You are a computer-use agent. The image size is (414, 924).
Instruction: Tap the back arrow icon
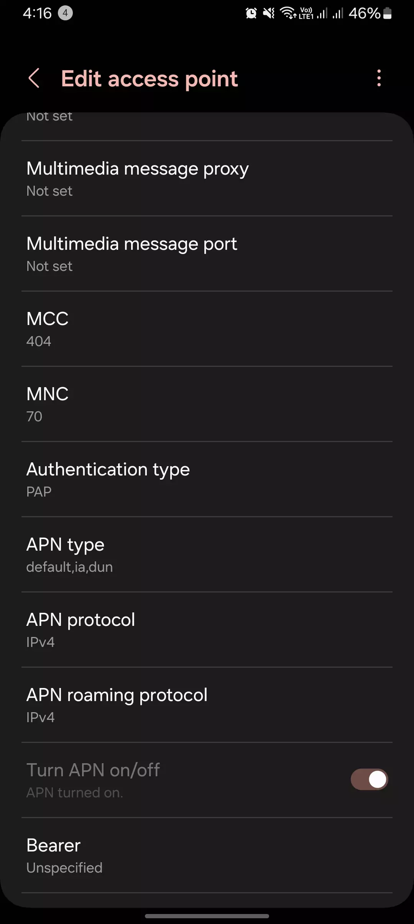[34, 78]
